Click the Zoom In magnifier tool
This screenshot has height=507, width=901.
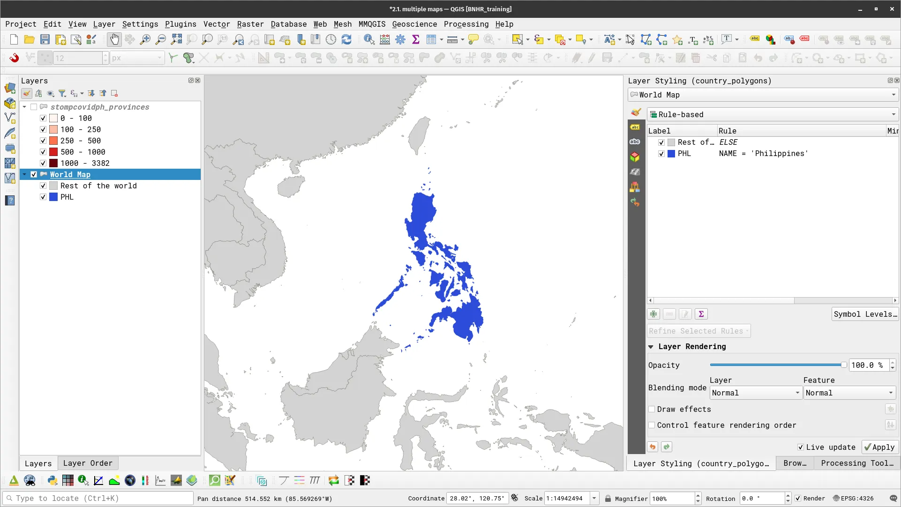[145, 39]
